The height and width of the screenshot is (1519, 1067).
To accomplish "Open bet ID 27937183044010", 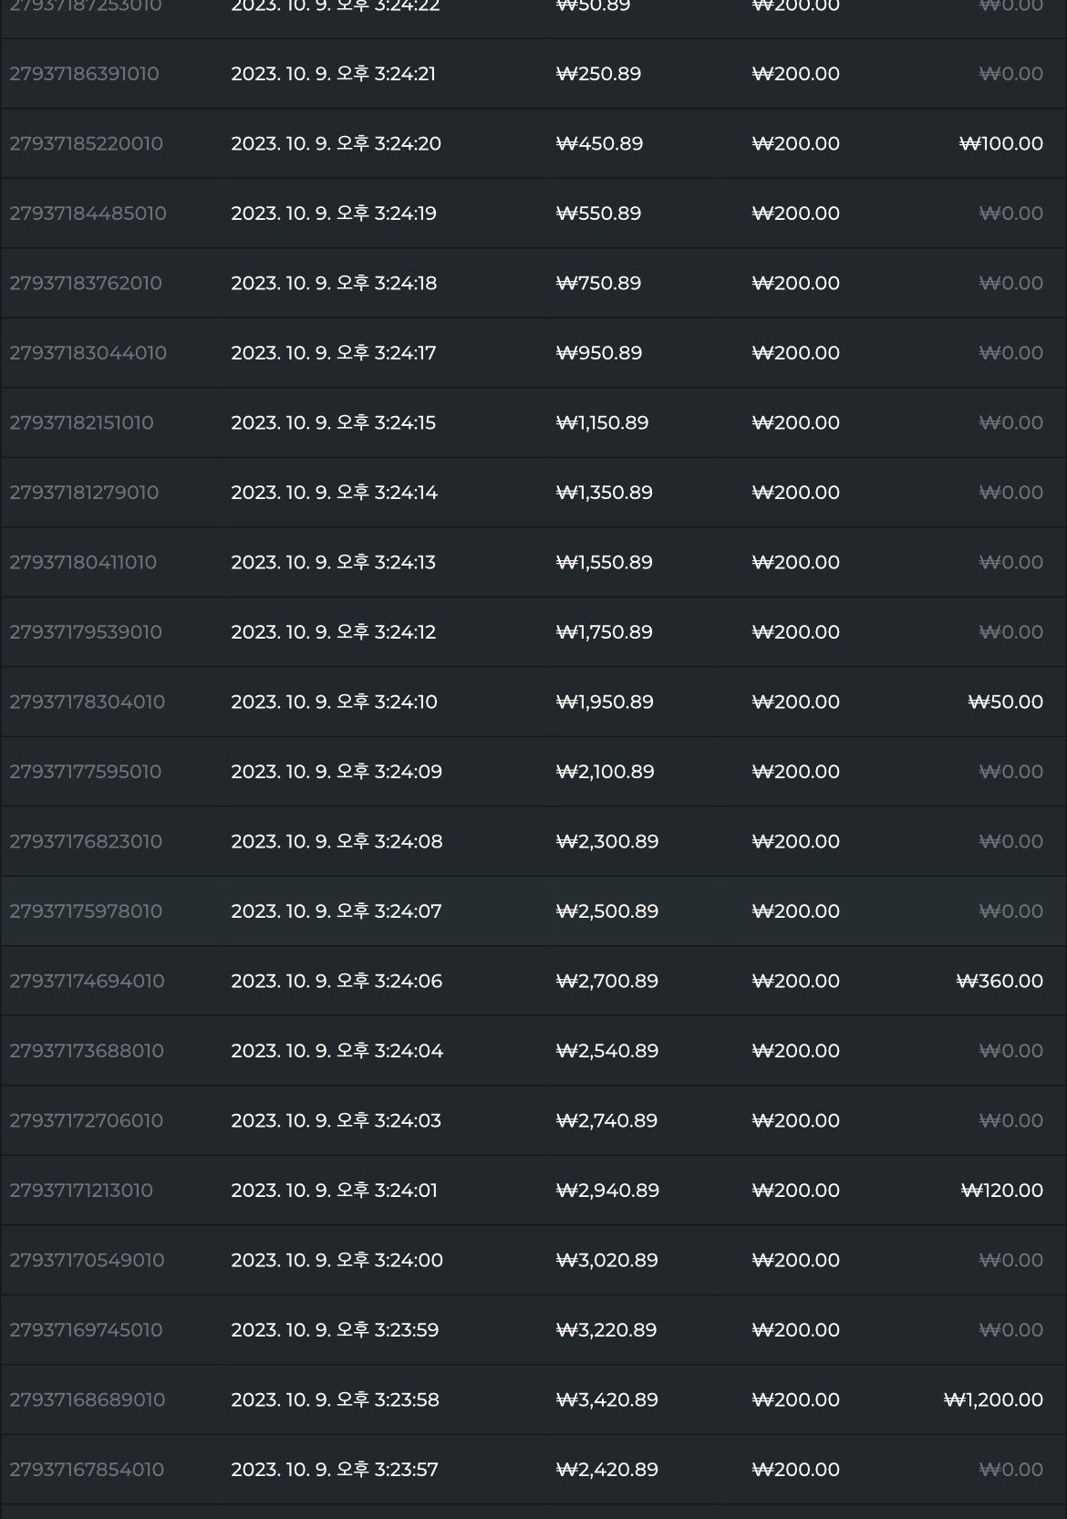I will [88, 353].
